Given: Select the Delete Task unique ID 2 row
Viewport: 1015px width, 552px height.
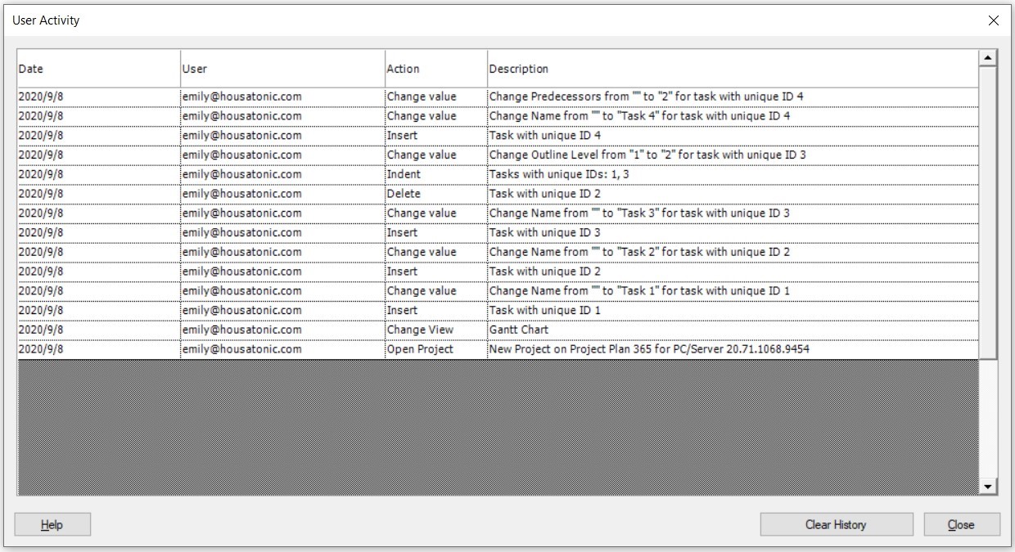Looking at the screenshot, I should pyautogui.click(x=491, y=194).
